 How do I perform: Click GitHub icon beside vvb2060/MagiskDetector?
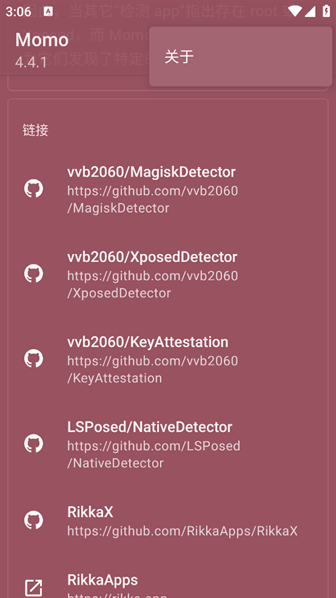(x=34, y=189)
